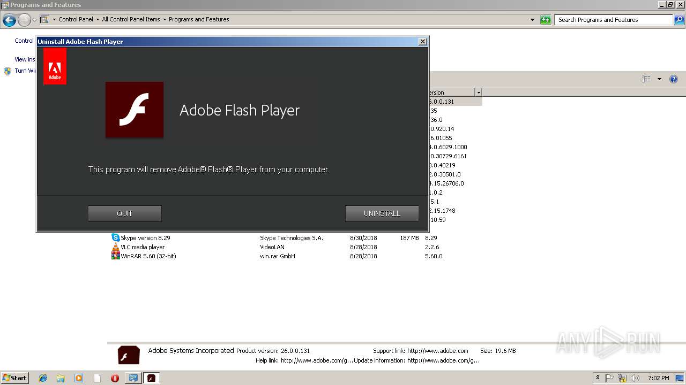Click the blank document taskbar icon
Image resolution: width=686 pixels, height=385 pixels.
(97, 378)
